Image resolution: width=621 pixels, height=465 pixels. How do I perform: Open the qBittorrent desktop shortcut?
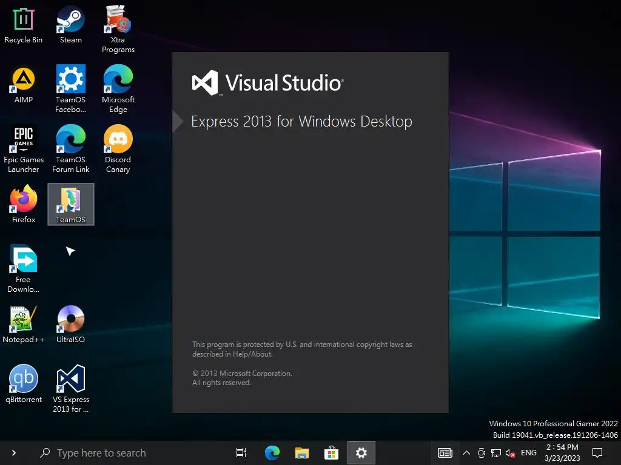coord(24,384)
